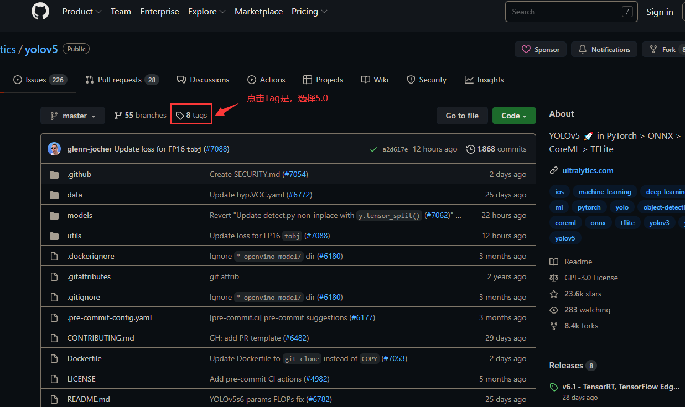The image size is (685, 407).
Task: Click the file icon beside LICENSE
Action: click(54, 379)
